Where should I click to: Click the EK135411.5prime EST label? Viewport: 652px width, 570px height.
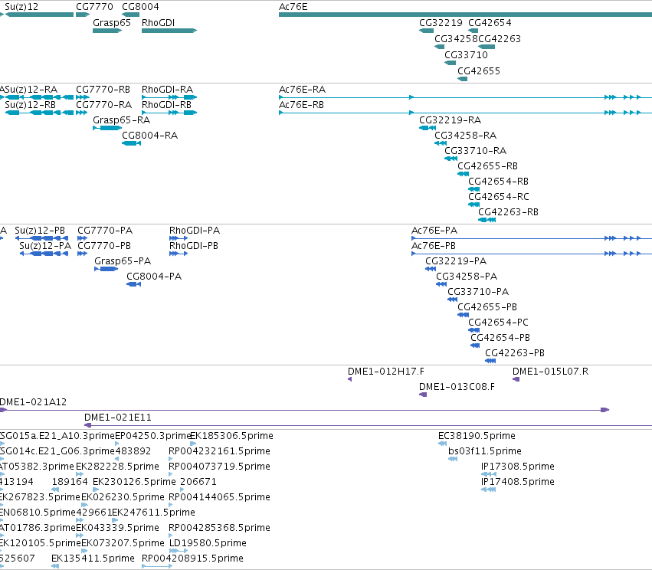pyautogui.click(x=93, y=559)
